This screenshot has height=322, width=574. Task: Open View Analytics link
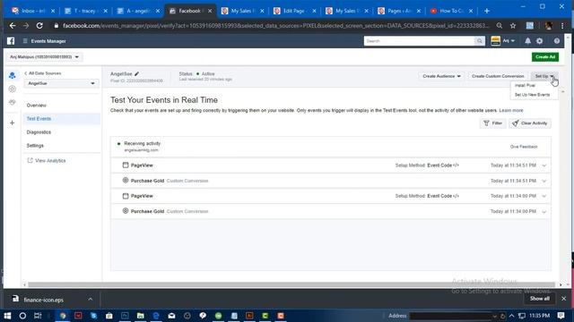click(47, 161)
